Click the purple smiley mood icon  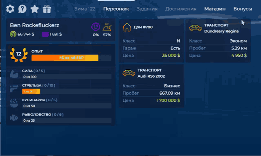(x=96, y=27)
